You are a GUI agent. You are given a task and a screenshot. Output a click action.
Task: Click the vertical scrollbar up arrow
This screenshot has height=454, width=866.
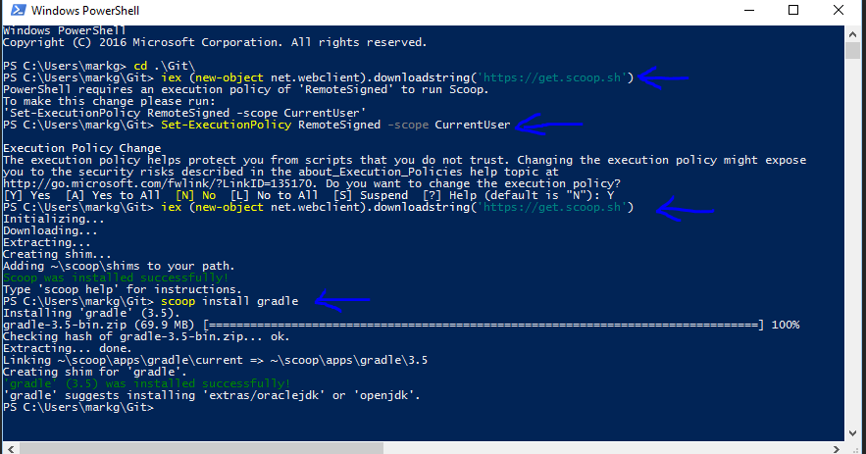852,34
